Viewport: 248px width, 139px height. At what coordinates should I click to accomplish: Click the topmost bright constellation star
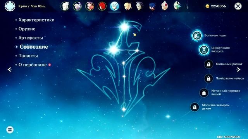tap(124, 27)
